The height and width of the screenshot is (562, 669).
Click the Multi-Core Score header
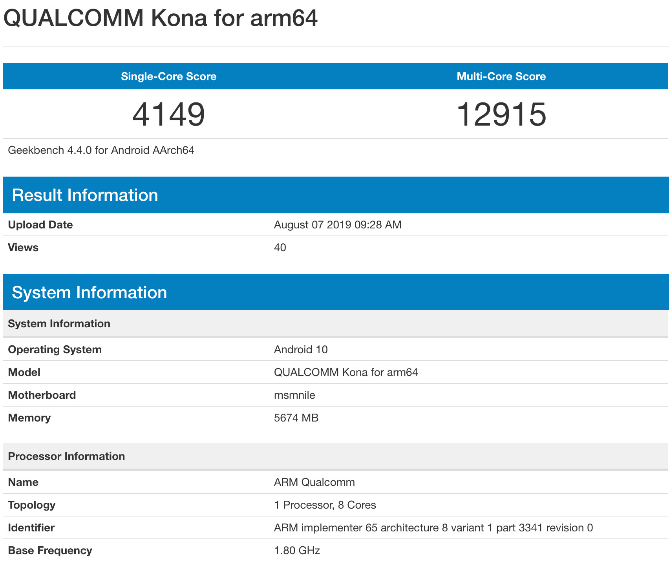pos(501,76)
